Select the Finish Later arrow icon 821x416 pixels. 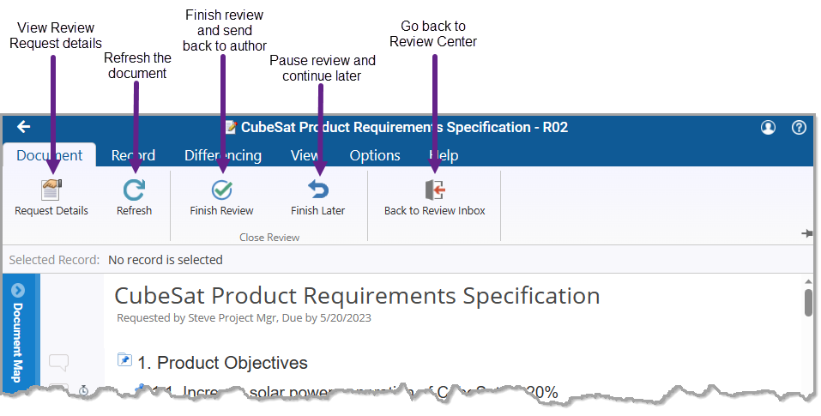(317, 190)
